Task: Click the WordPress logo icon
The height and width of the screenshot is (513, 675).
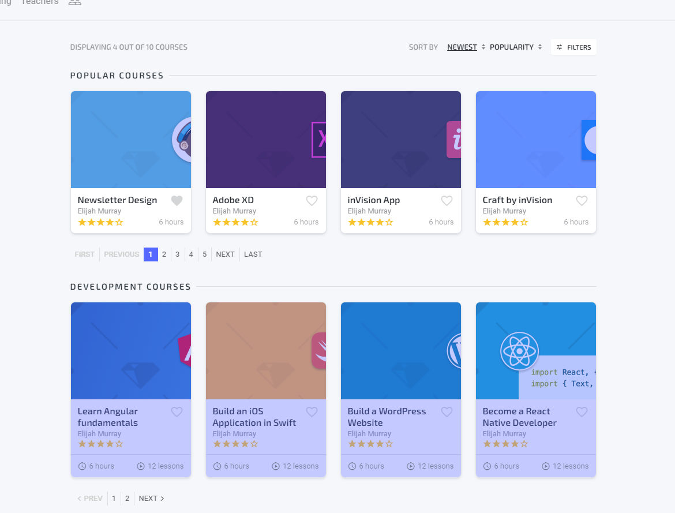Action: click(x=453, y=351)
